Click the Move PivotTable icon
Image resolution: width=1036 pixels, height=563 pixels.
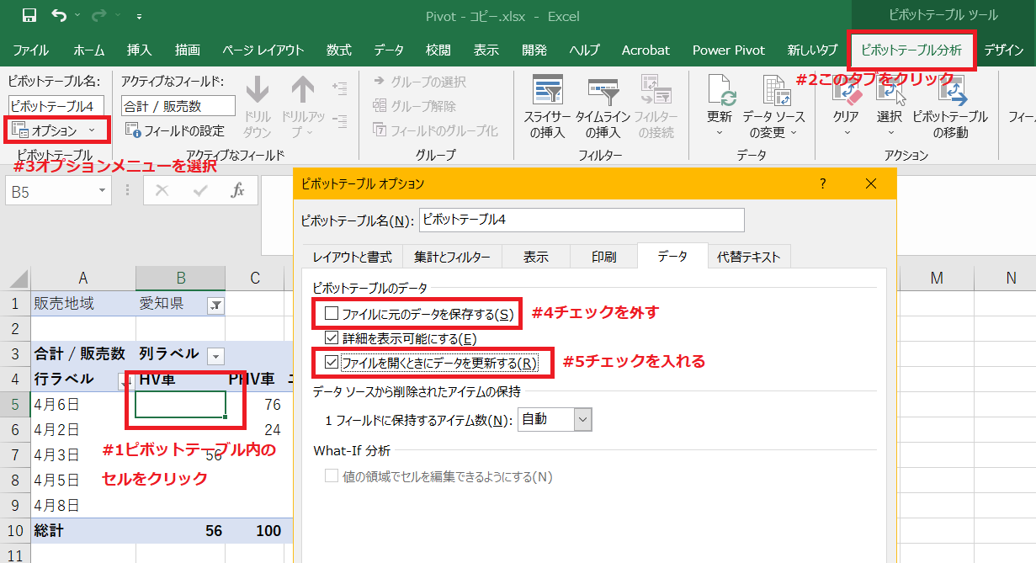(950, 93)
